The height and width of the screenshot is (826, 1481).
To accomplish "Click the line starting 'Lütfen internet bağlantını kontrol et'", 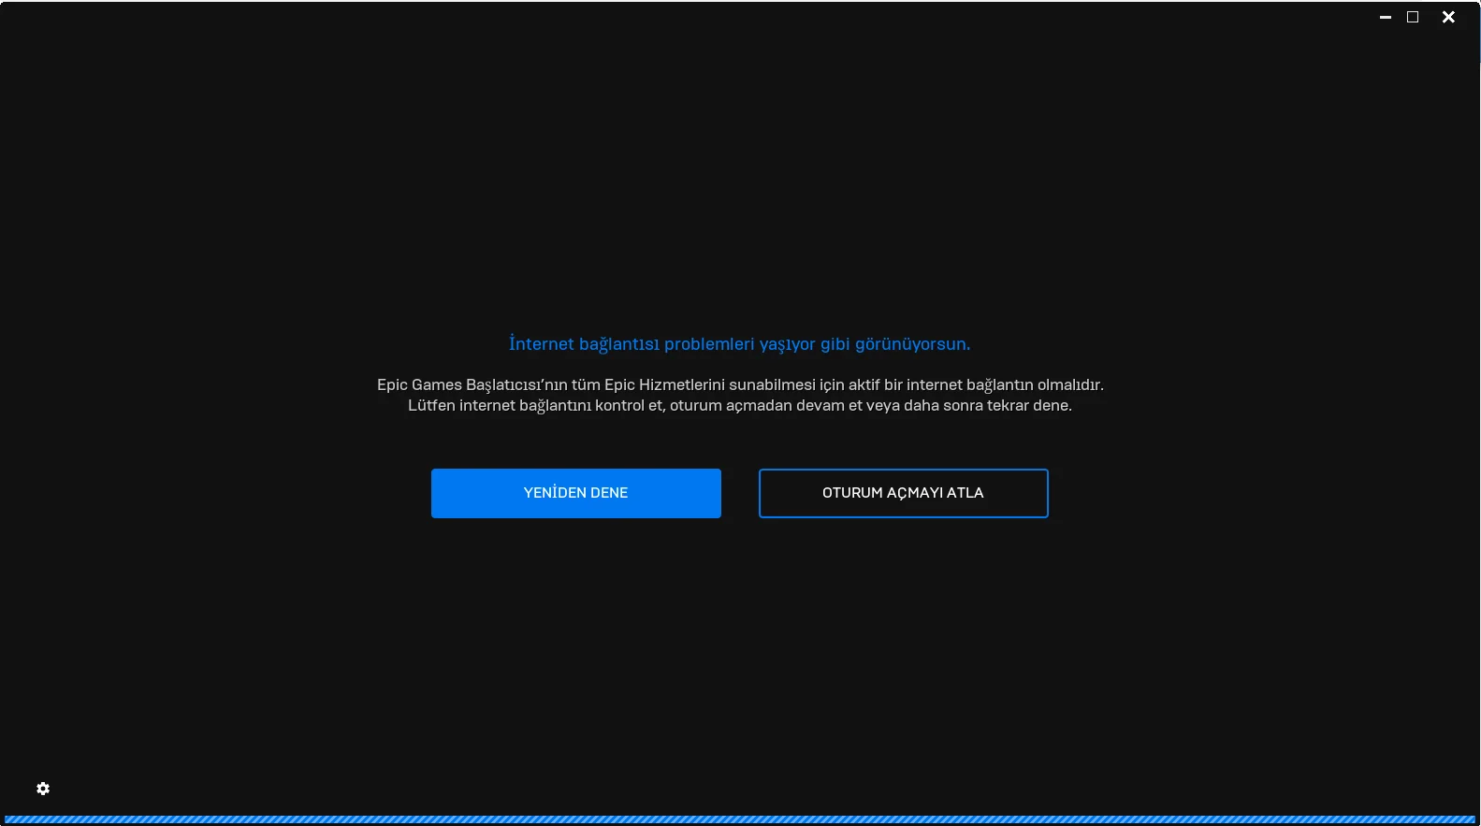I will pyautogui.click(x=740, y=405).
